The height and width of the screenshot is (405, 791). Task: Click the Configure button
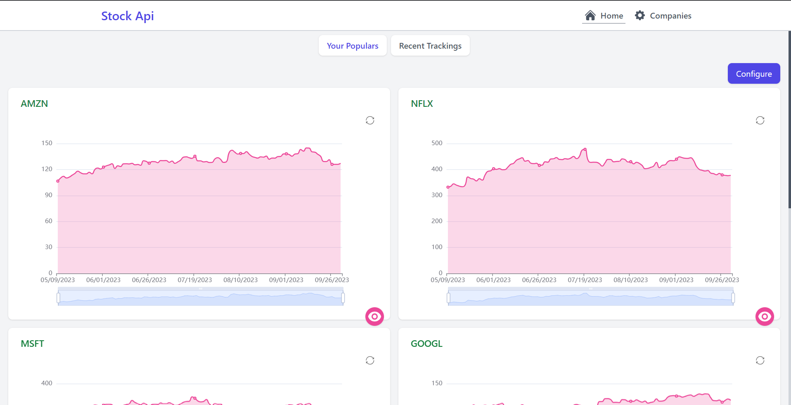(x=754, y=73)
